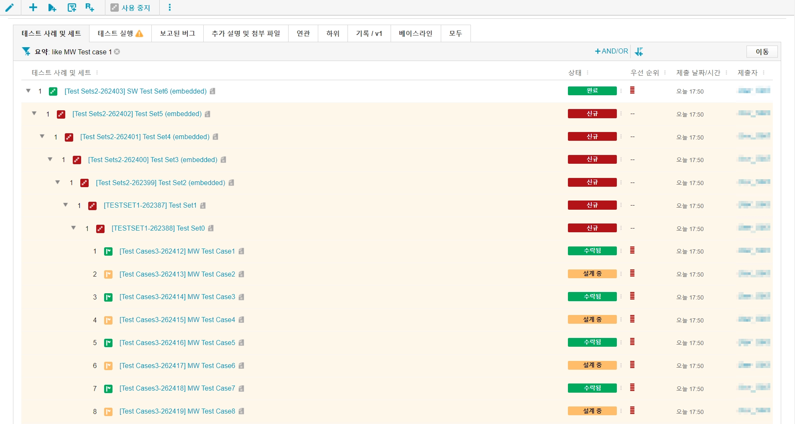795x424 pixels.
Task: Collapse the Test Set2 tree node
Action: pyautogui.click(x=58, y=182)
